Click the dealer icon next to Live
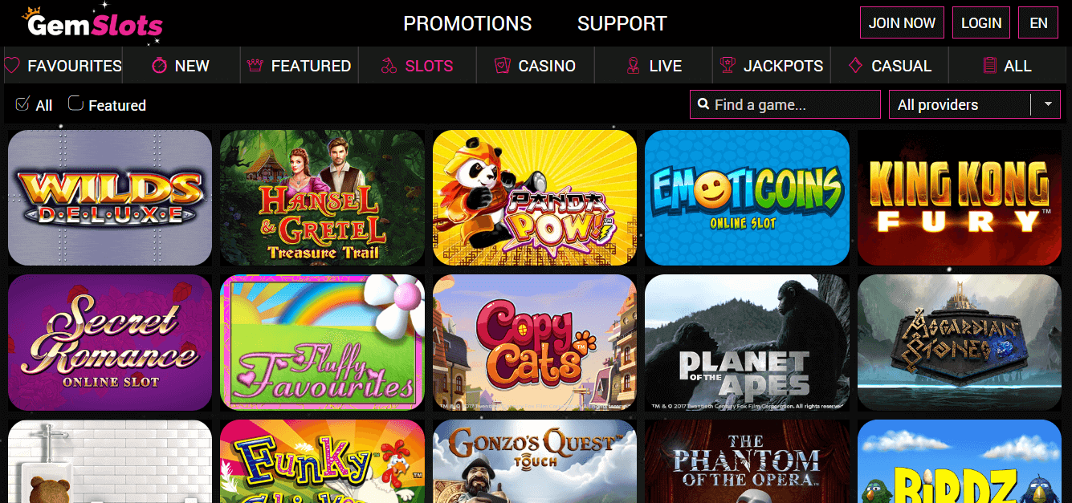1072x503 pixels. pos(634,66)
